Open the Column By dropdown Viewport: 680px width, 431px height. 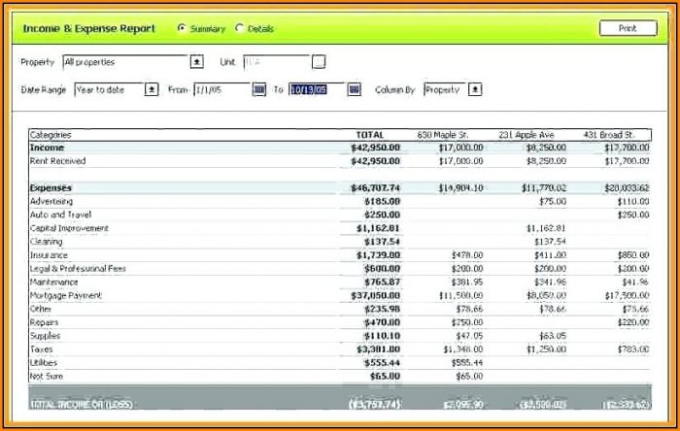tap(474, 89)
